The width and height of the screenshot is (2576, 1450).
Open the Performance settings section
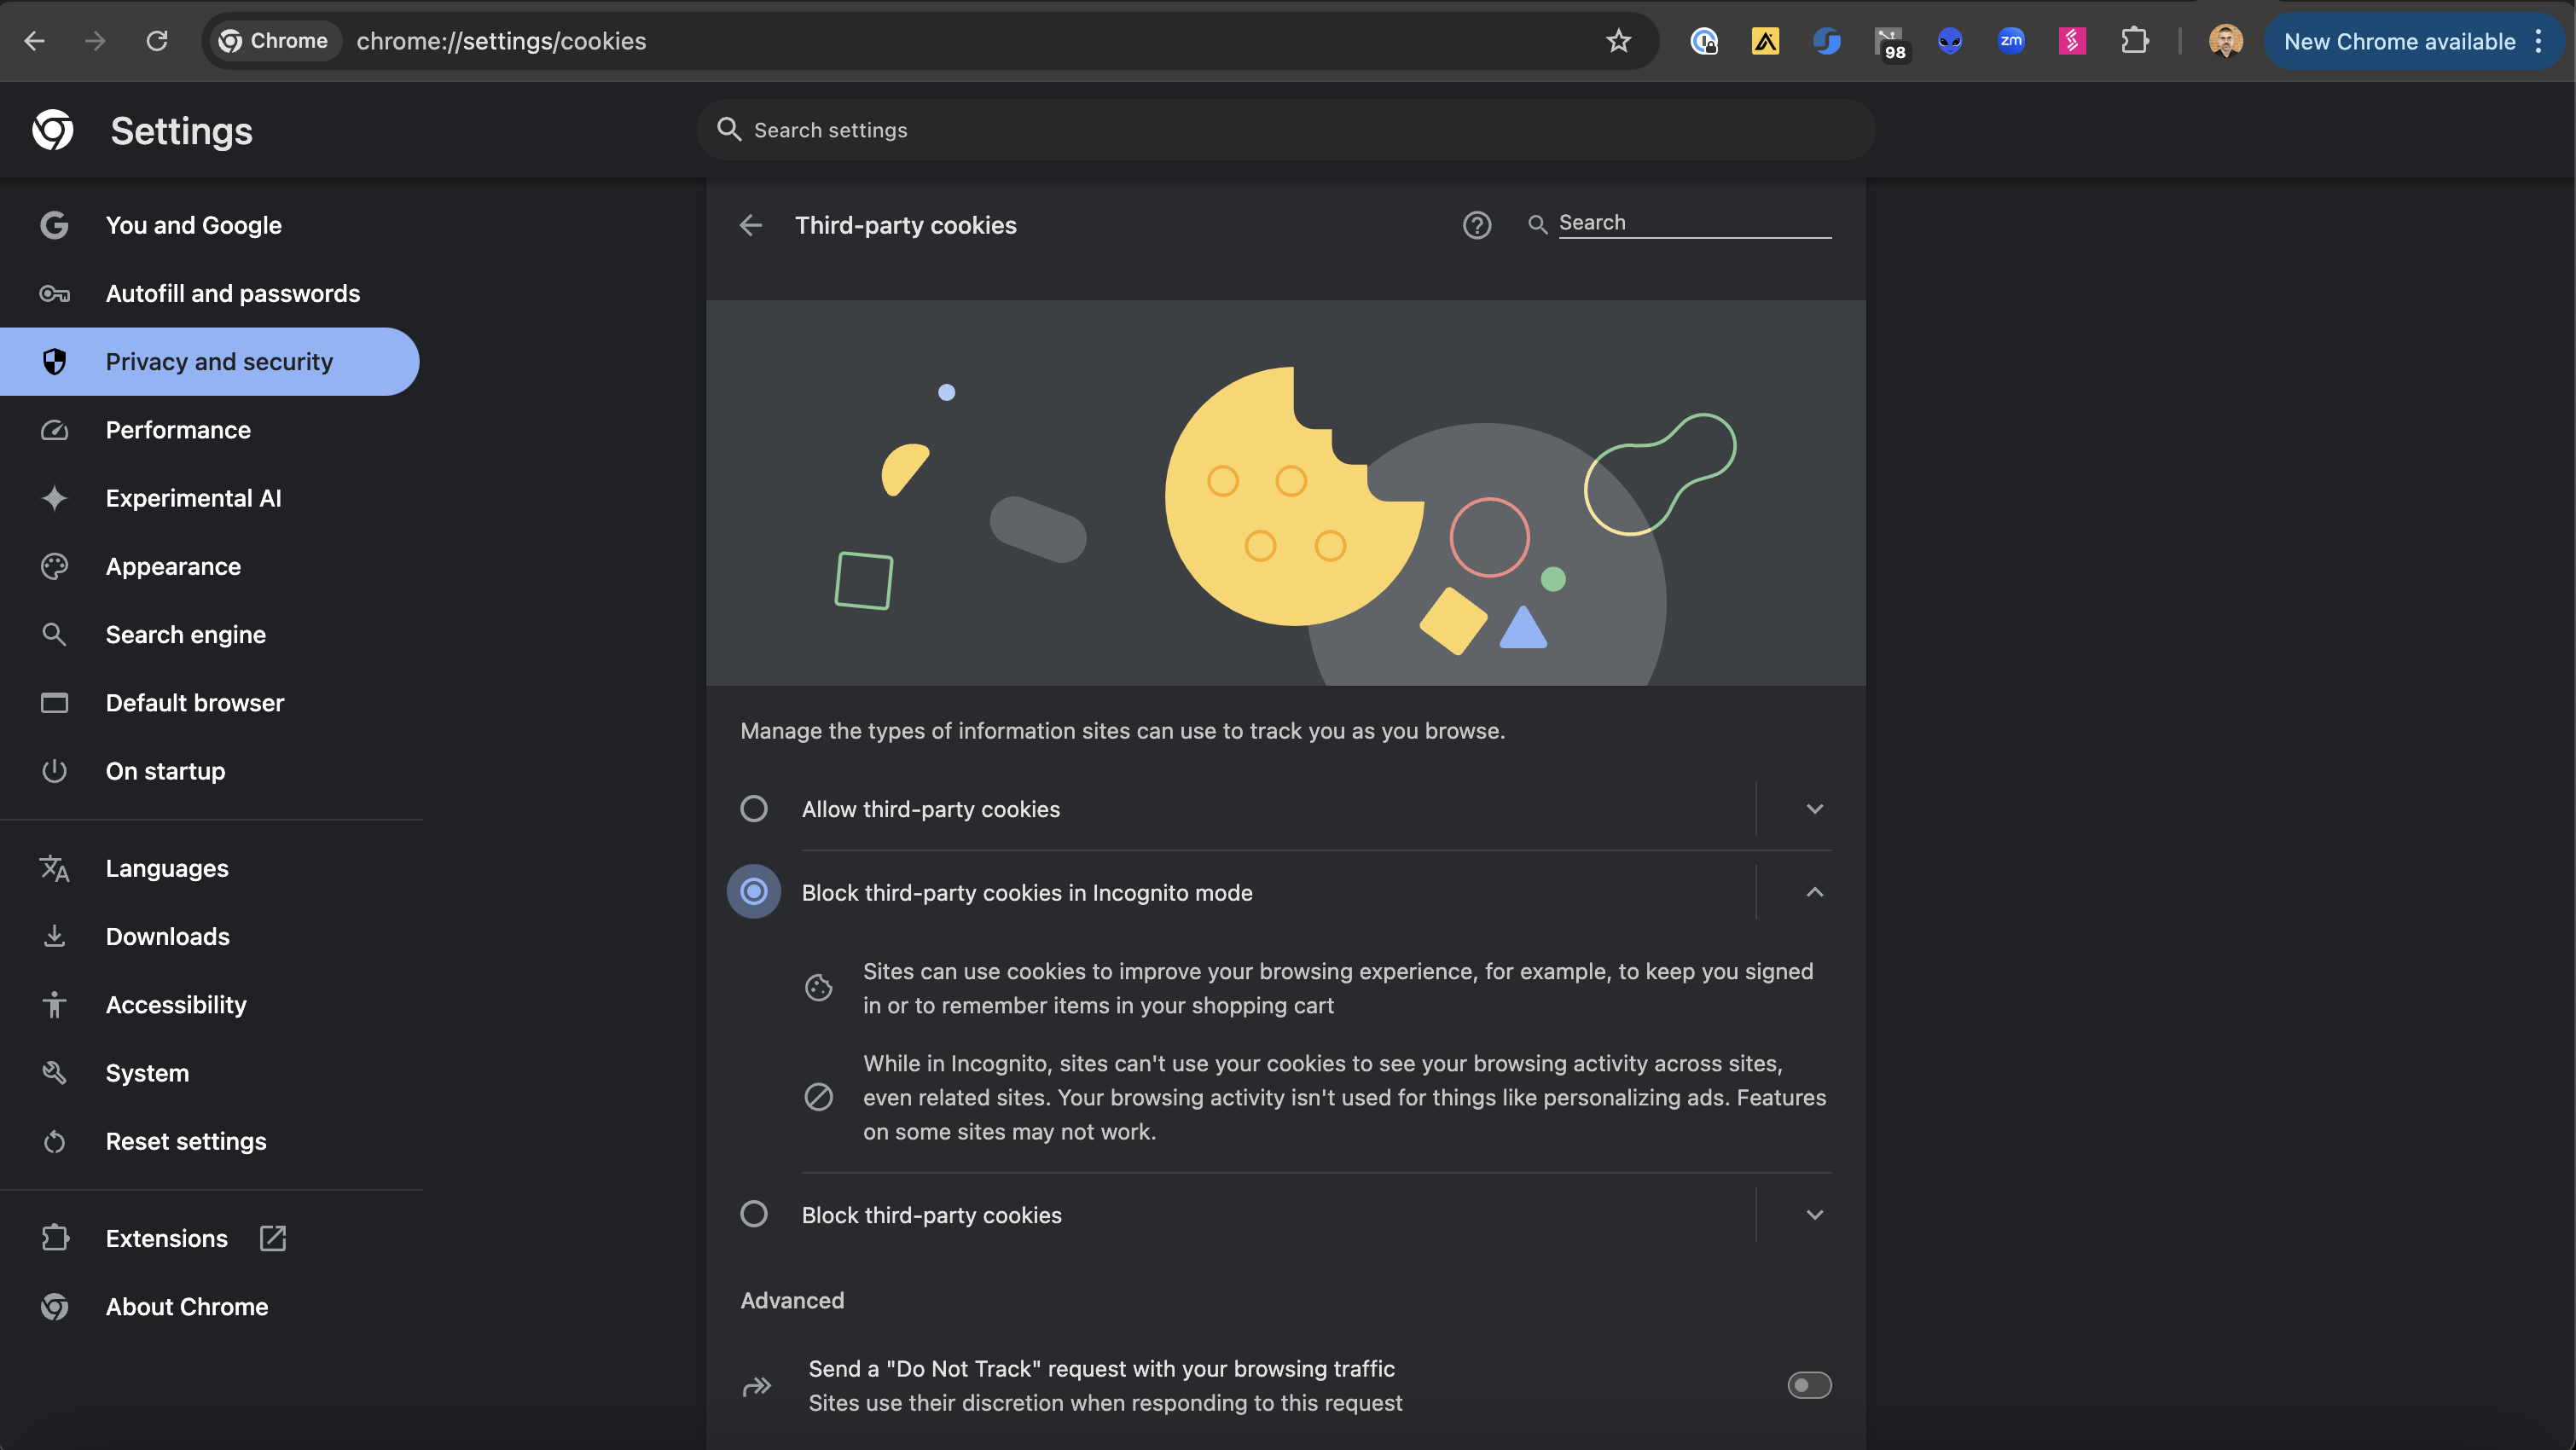tap(178, 430)
